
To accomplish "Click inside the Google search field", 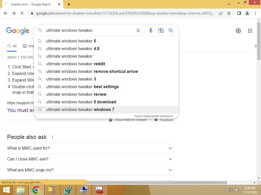I will pos(90,30).
